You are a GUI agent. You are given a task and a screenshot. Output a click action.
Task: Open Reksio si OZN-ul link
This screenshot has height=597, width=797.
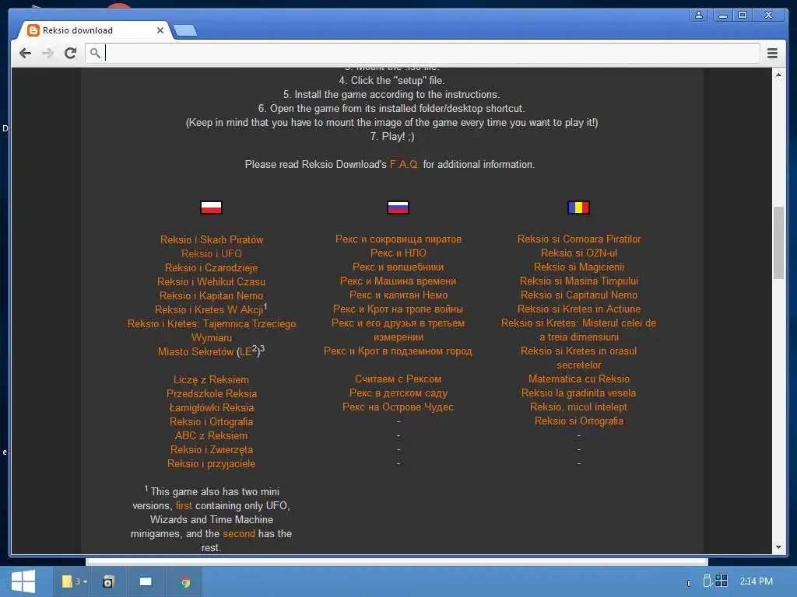[579, 253]
